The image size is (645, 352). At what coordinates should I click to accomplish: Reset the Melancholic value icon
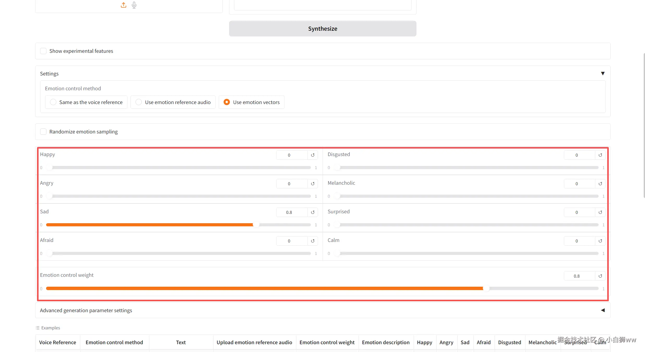pos(600,184)
